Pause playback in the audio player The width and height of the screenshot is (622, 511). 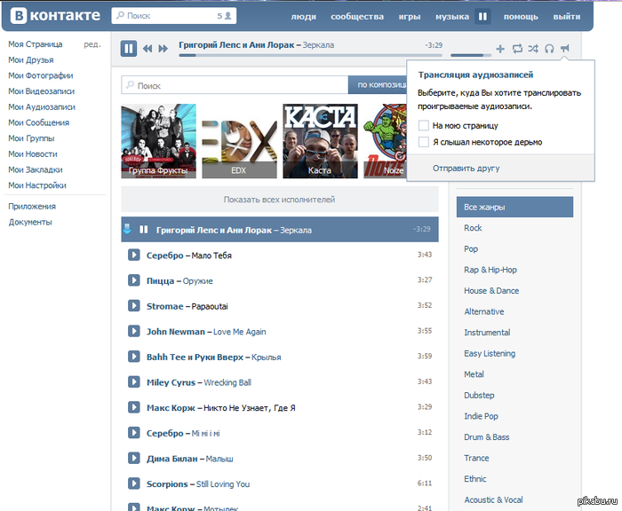tap(129, 49)
